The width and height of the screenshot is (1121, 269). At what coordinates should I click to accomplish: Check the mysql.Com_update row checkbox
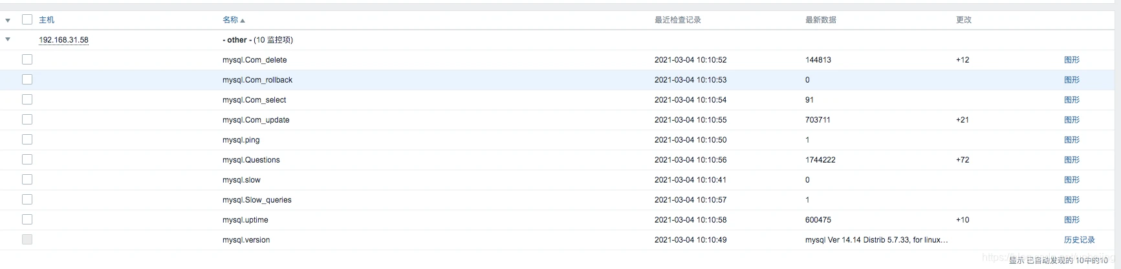pyautogui.click(x=27, y=119)
